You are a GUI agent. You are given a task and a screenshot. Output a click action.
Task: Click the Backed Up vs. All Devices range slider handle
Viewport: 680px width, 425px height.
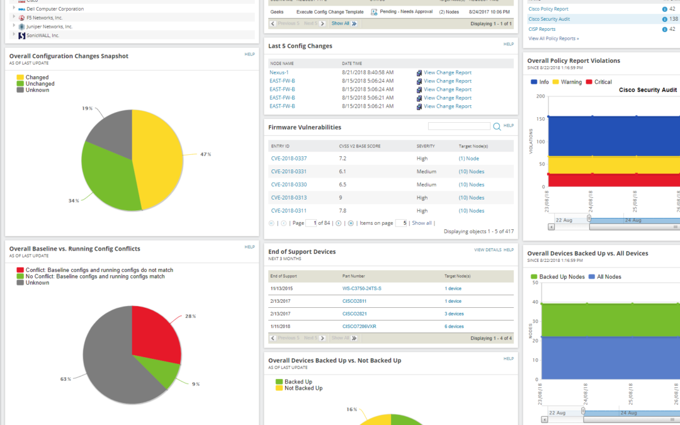coord(583,411)
